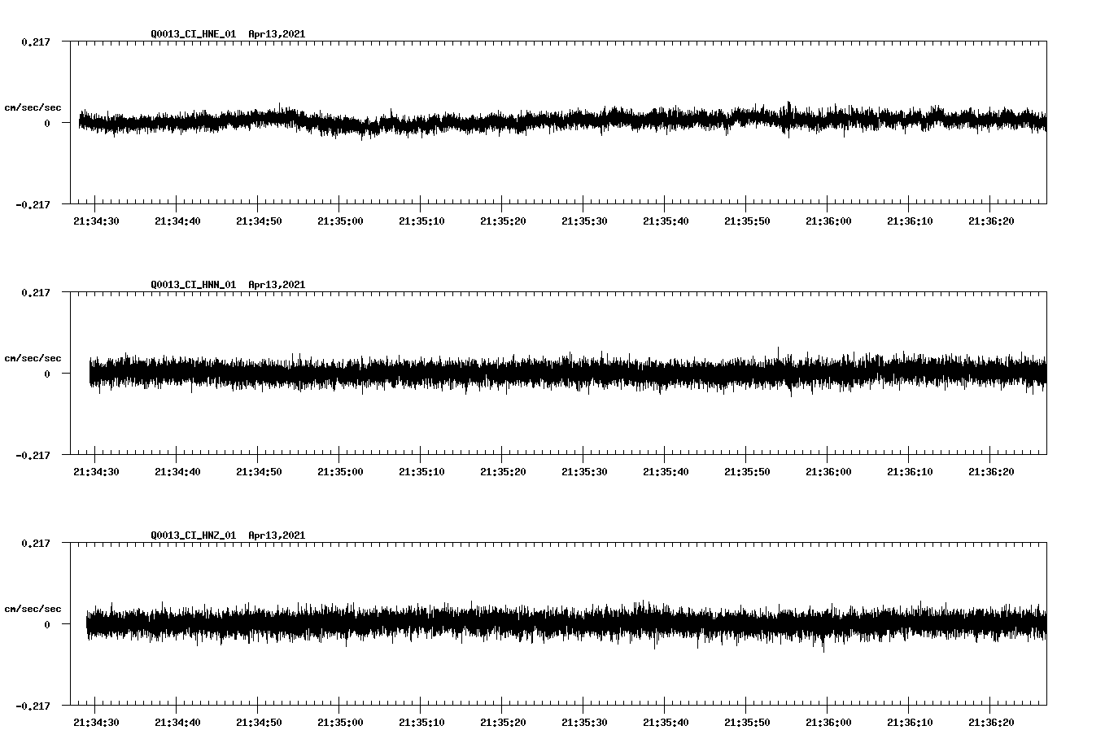The width and height of the screenshot is (1105, 752).
Task: Click the Apr13,2021 date label on bottom plot
Action: 277,536
